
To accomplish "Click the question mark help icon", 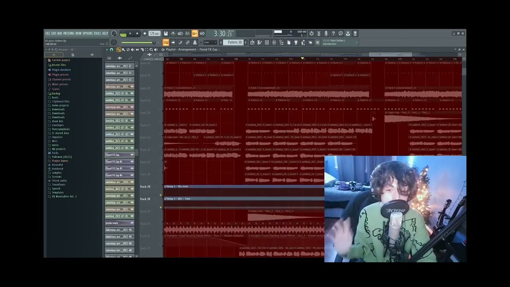I will click(333, 33).
